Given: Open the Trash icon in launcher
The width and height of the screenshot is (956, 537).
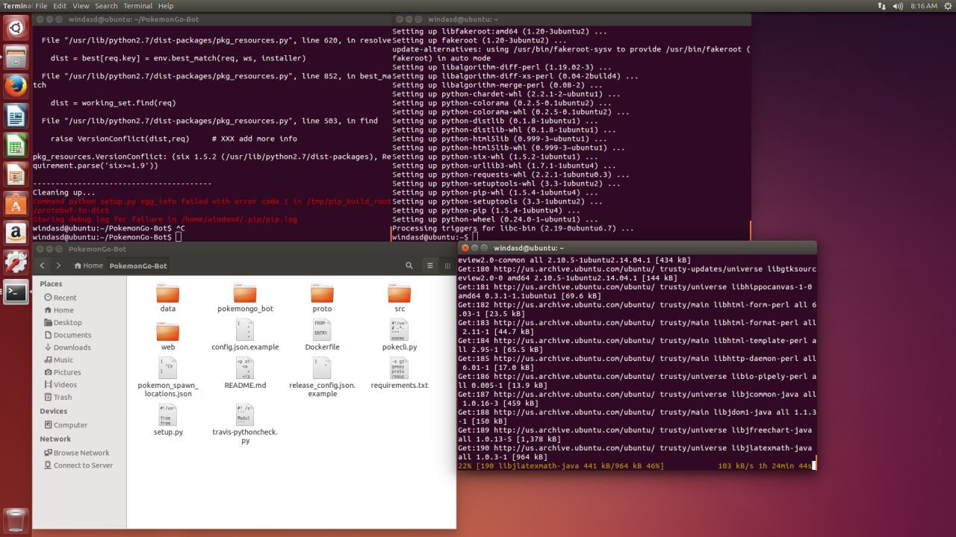Looking at the screenshot, I should coord(16,520).
